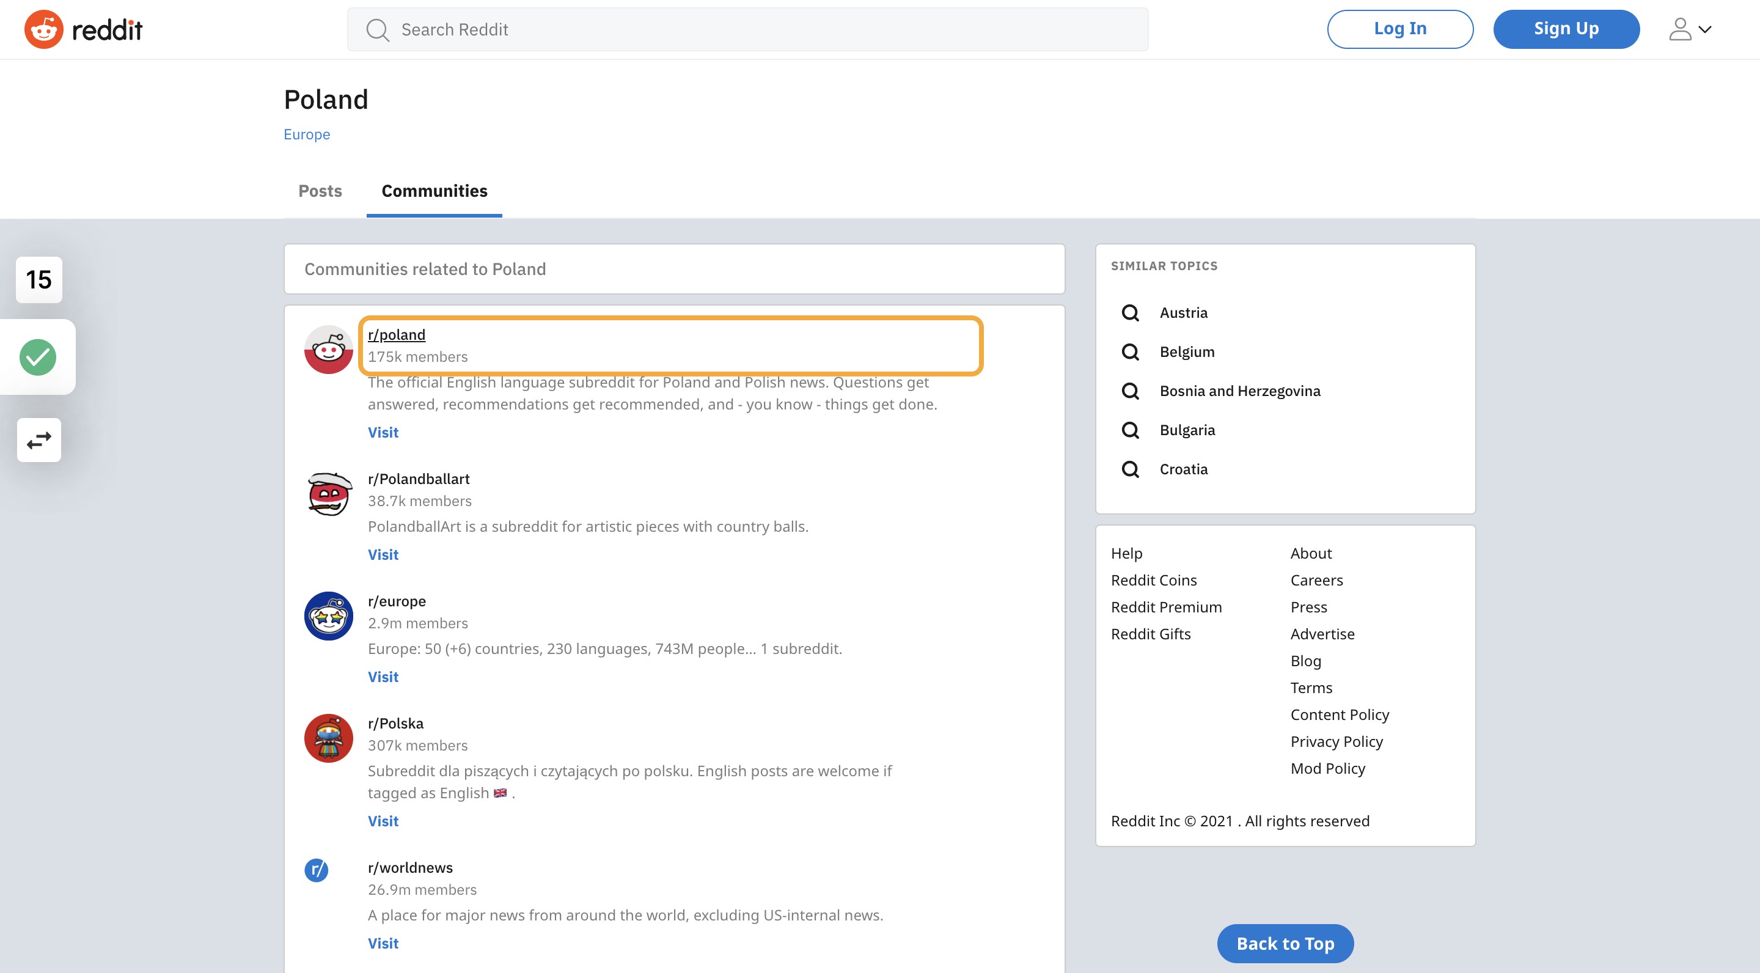Click the search icon beside Belgium
The width and height of the screenshot is (1760, 973).
(x=1130, y=352)
